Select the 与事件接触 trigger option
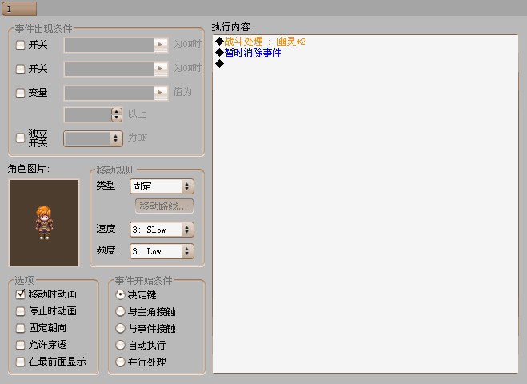The width and height of the screenshot is (527, 384). (x=120, y=328)
